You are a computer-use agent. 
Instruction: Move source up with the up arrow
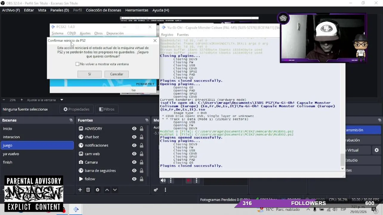(x=107, y=190)
